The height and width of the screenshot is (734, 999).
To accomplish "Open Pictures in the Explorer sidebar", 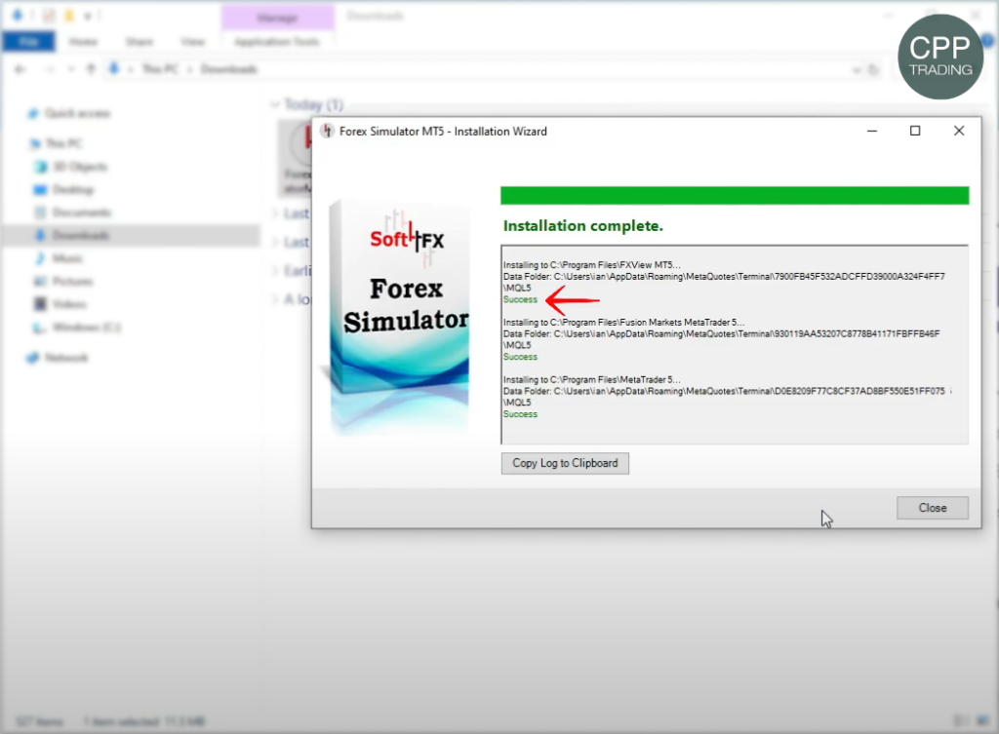I will (72, 282).
